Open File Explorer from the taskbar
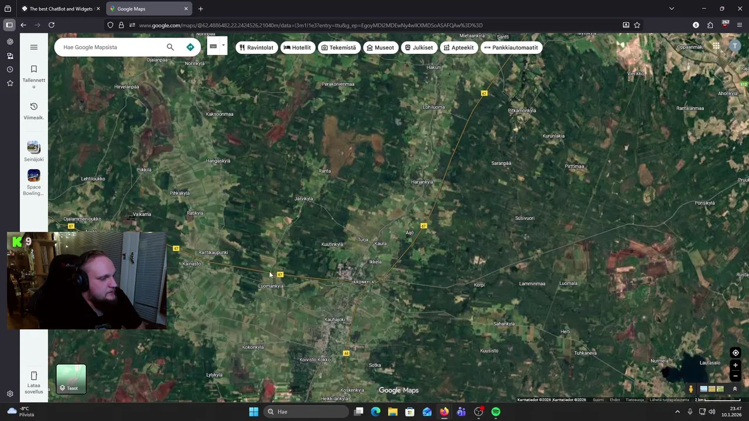The image size is (749, 421). [x=393, y=412]
